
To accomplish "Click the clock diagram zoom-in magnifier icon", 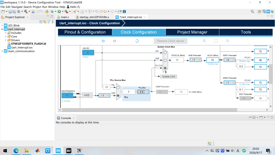I will pos(204,41).
